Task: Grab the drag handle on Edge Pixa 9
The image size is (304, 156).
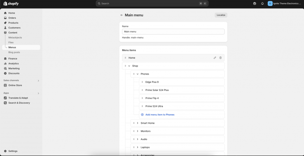Action: tap(142, 82)
